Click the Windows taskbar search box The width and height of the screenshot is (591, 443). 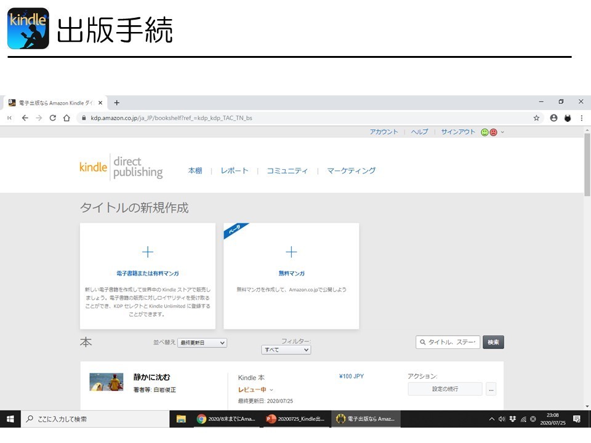tap(96, 419)
